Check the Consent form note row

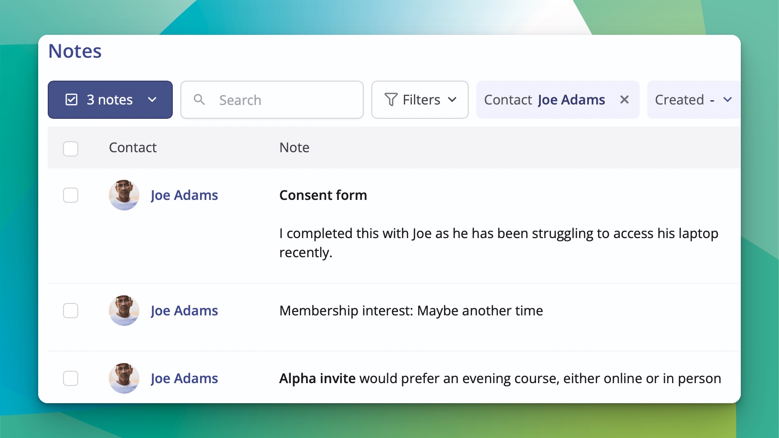pos(70,195)
